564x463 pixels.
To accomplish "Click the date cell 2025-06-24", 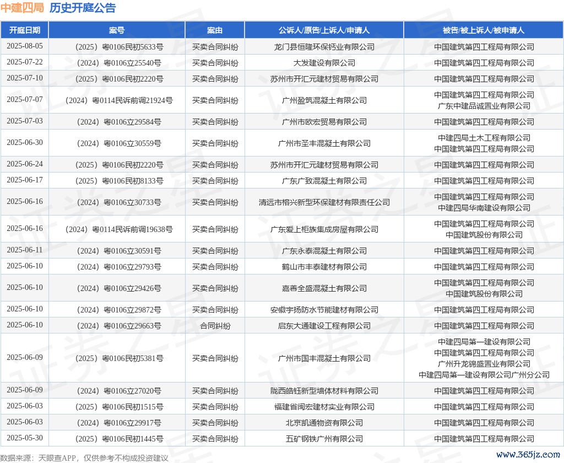I will coord(24,164).
